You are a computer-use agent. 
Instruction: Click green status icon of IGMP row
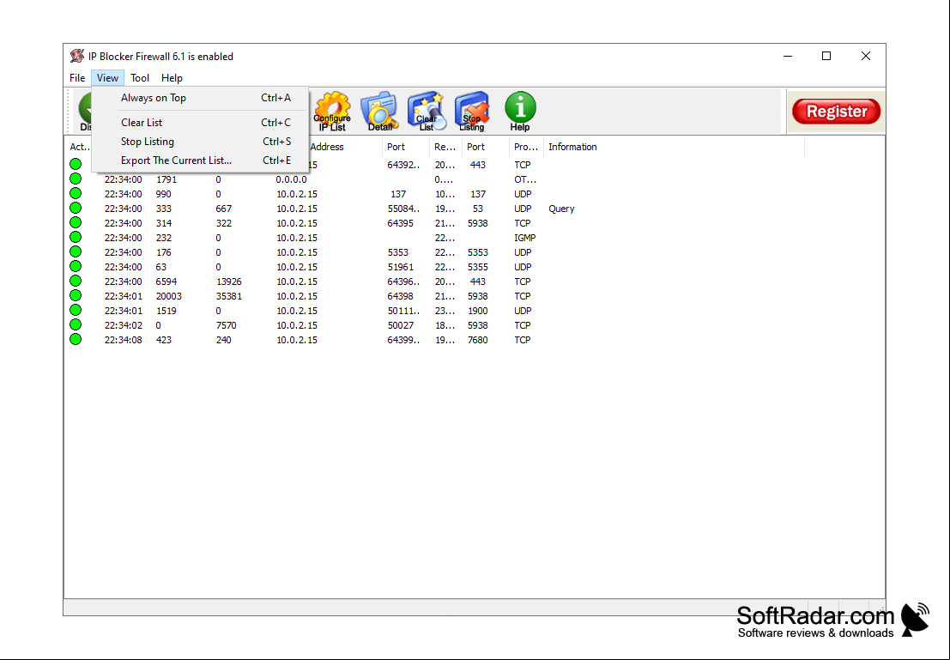76,237
